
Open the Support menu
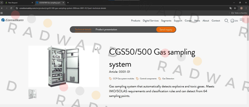pyautogui.click(x=178, y=21)
